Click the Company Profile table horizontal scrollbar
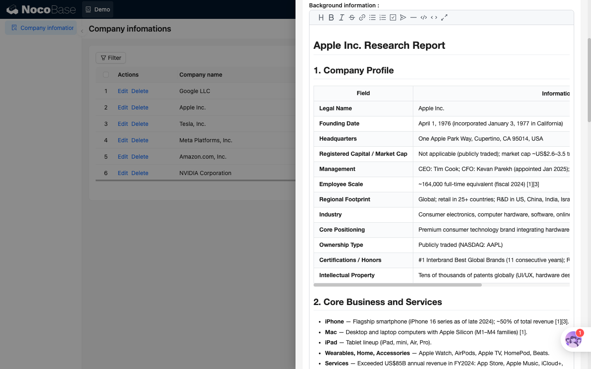Screen dimensions: 591x369 tap(398, 285)
